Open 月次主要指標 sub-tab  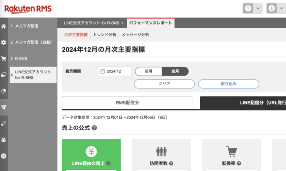(x=76, y=35)
